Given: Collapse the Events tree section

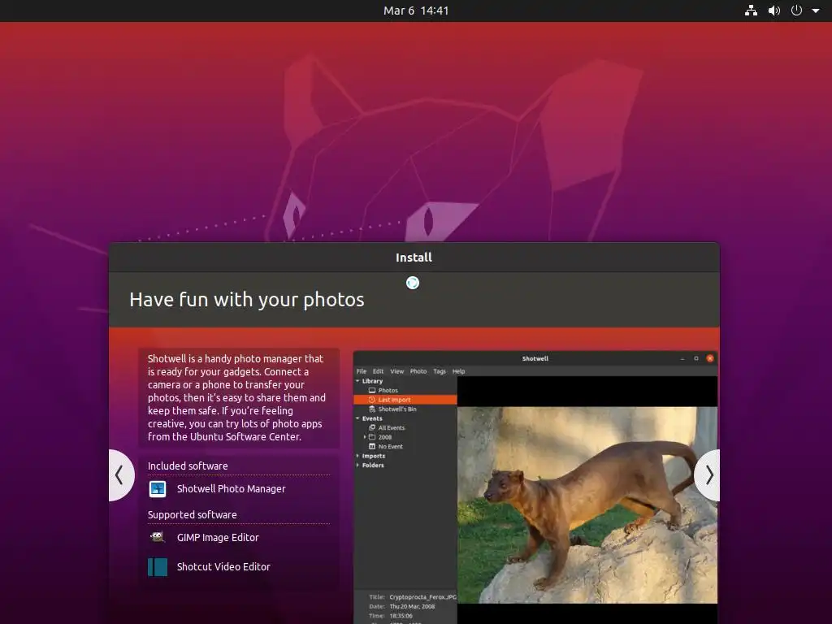Looking at the screenshot, I should click(357, 418).
